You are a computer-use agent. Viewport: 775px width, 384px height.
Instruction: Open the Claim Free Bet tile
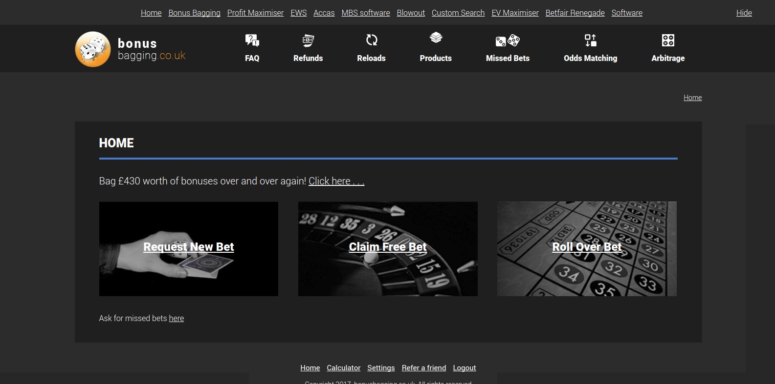point(388,249)
